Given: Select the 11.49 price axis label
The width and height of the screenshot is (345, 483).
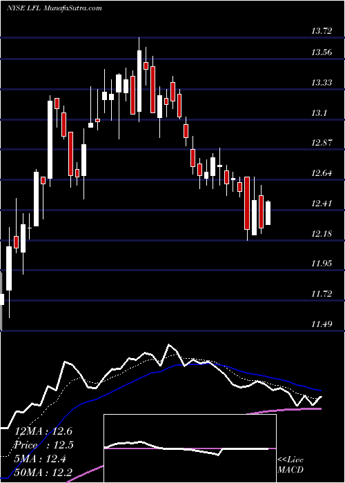Looking at the screenshot, I should point(322,324).
